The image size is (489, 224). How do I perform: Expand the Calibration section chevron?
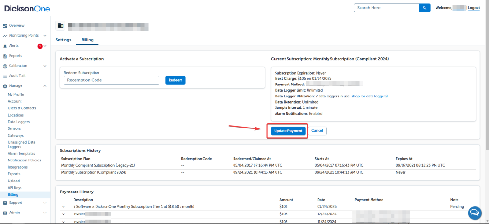click(45, 66)
